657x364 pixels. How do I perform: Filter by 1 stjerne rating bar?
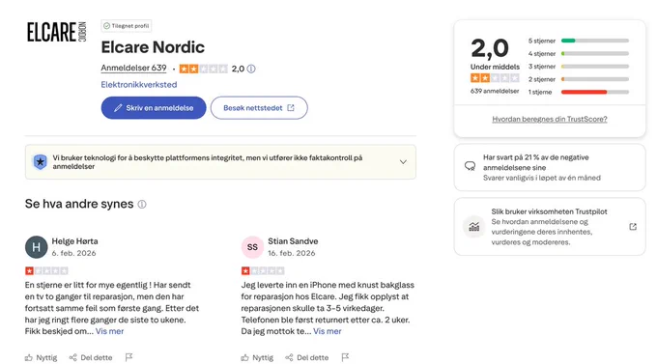point(579,92)
